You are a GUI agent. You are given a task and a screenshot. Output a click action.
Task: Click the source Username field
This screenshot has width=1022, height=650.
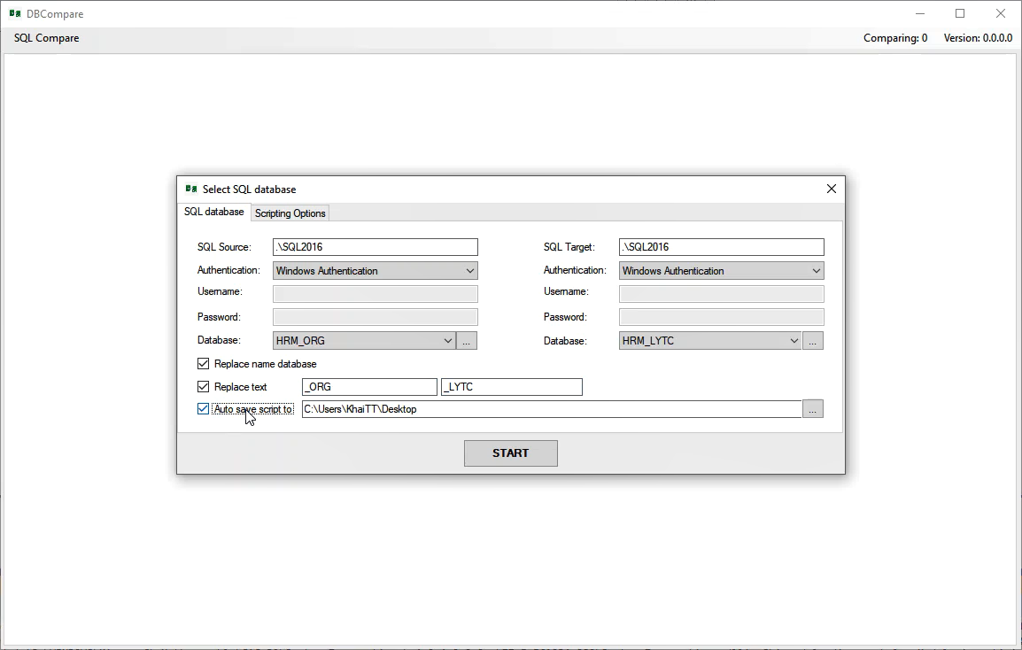pos(376,293)
